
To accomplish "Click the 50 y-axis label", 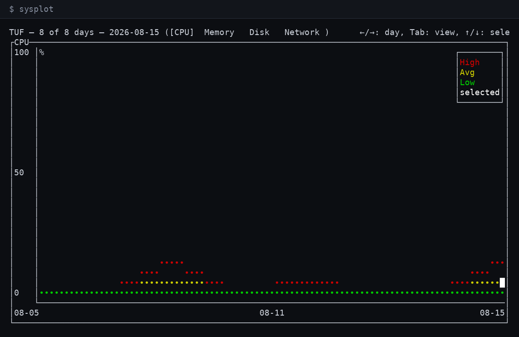I will point(19,173).
